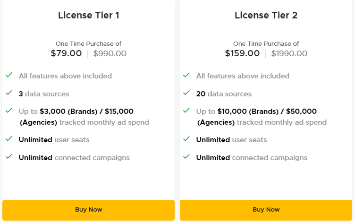Click the crossed-out $990.00 price
The width and height of the screenshot is (355, 222).
(x=110, y=54)
